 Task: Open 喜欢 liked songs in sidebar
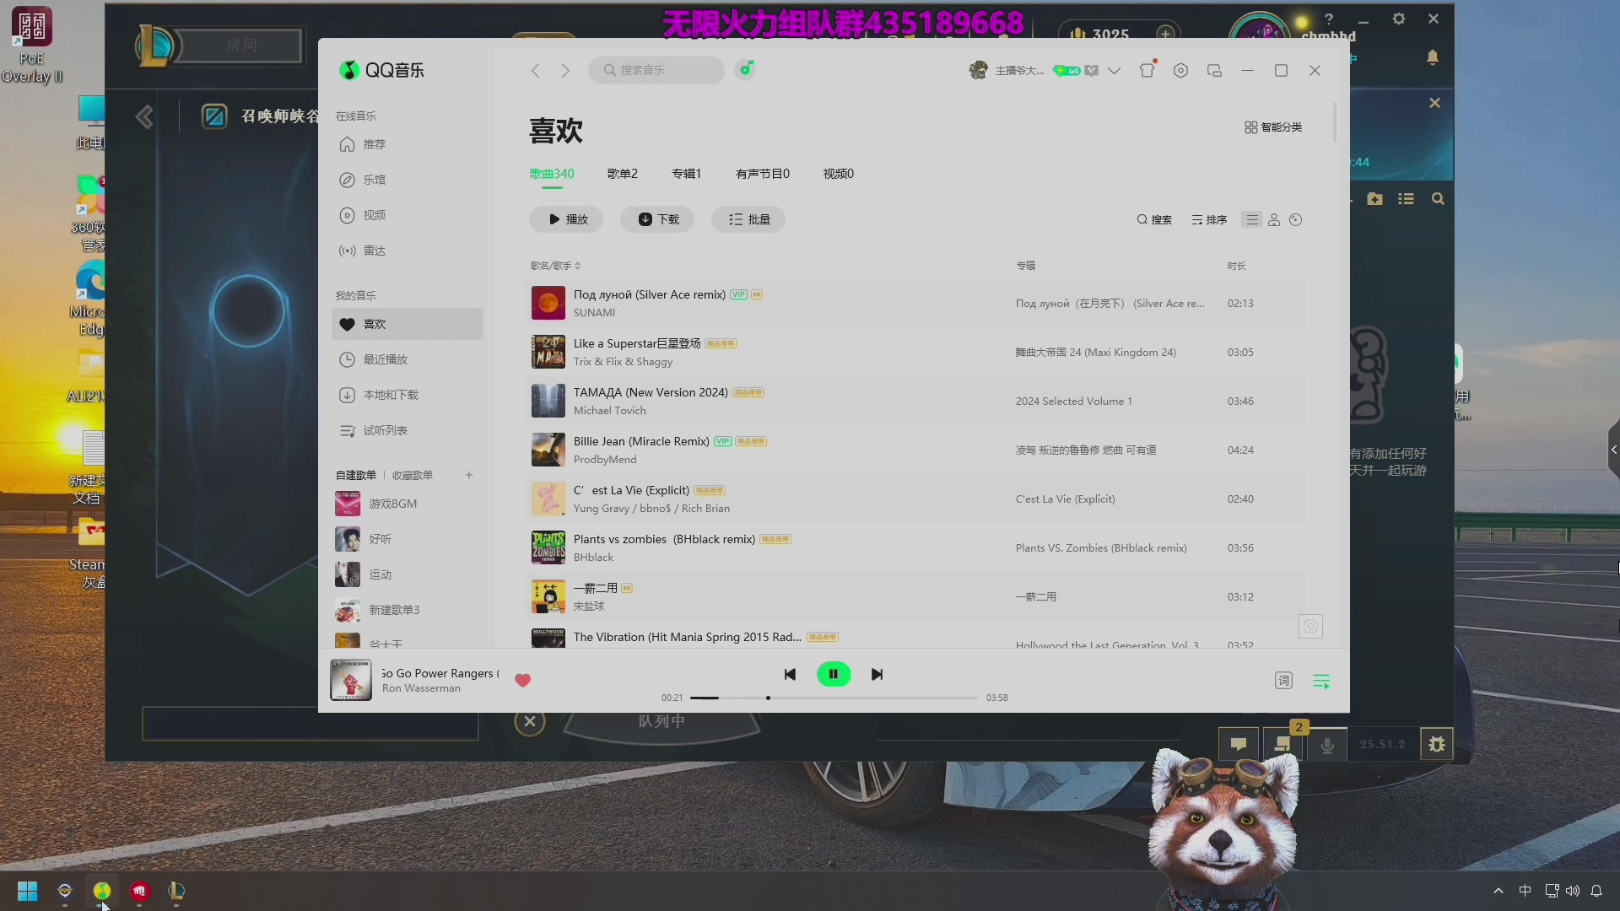click(x=407, y=324)
